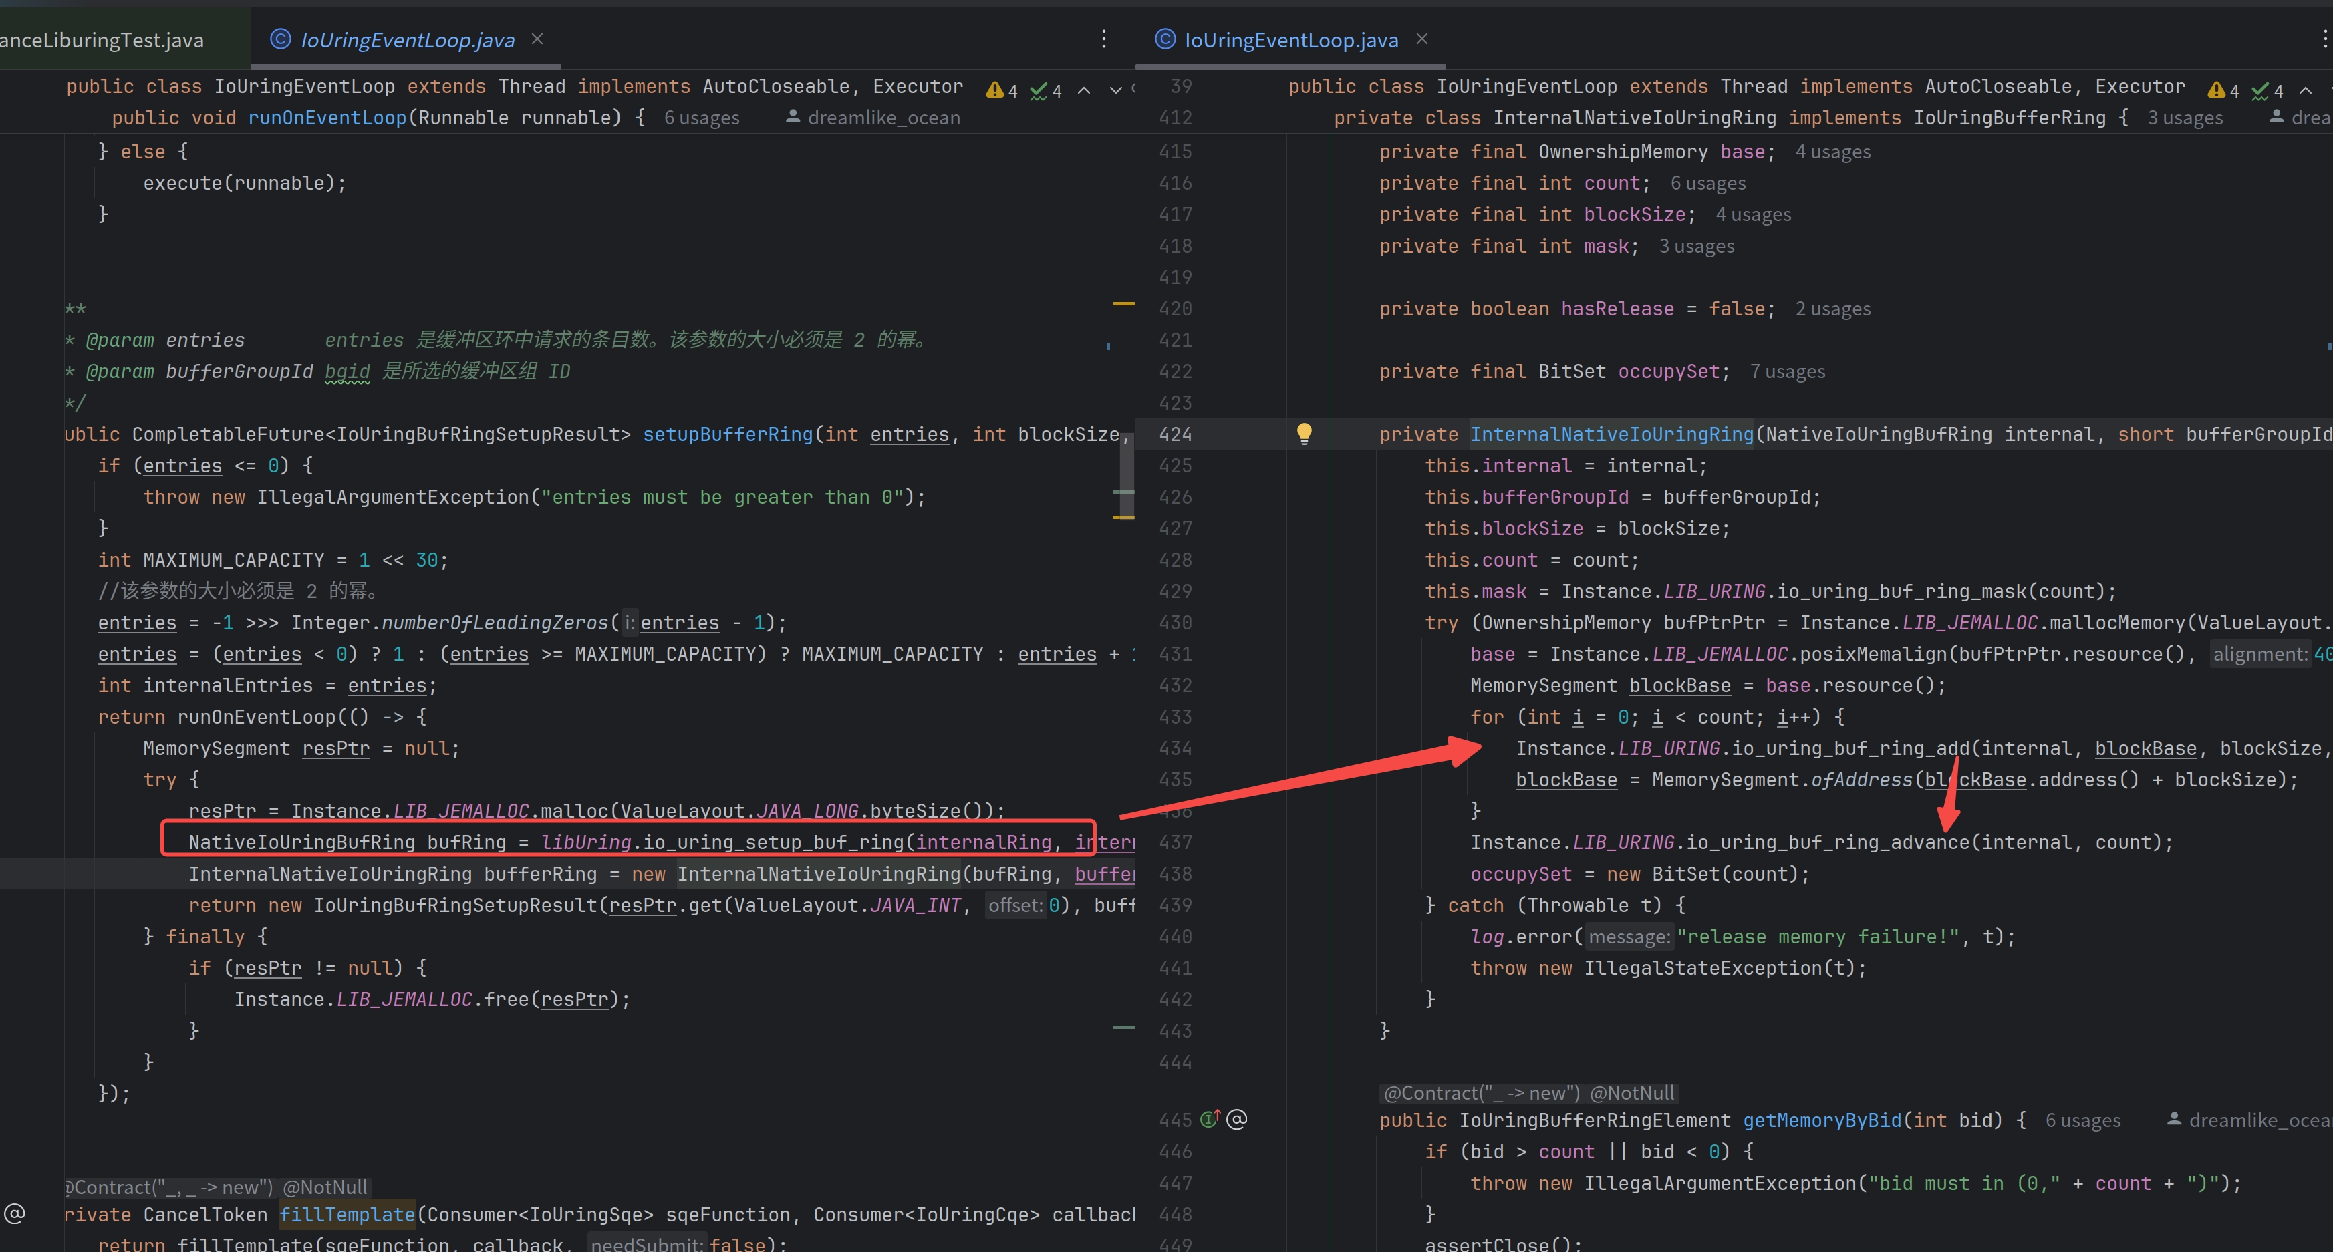This screenshot has width=2333, height=1252.
Task: Click MemorySegment.ofAddress on line 435
Action: coord(1782,780)
